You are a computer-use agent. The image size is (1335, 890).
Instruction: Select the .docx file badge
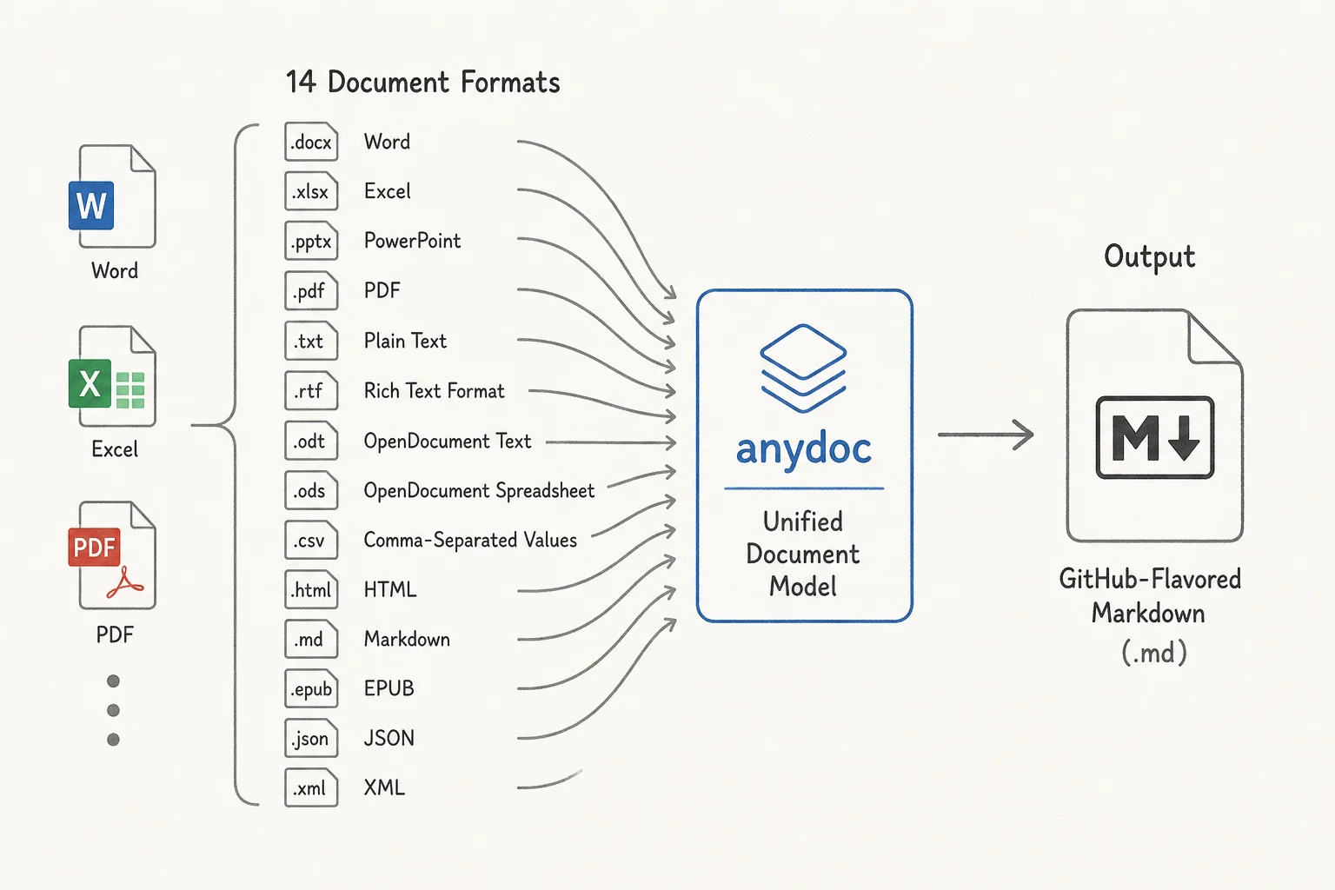pos(311,142)
